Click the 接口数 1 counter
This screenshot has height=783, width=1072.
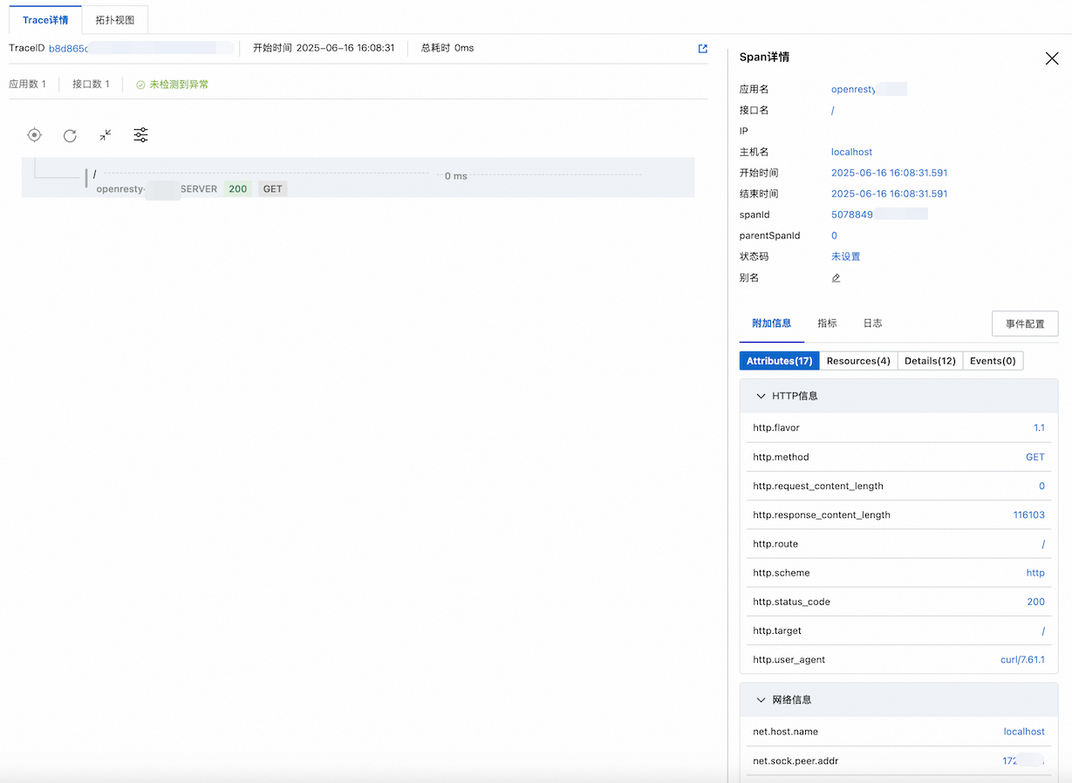[91, 85]
